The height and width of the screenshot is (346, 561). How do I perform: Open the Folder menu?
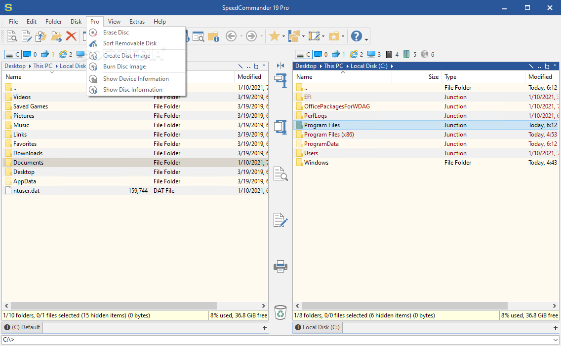54,22
